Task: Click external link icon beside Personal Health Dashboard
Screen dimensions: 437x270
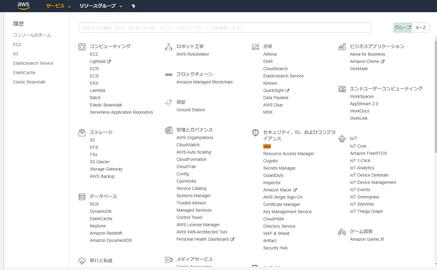Action: [x=232, y=239]
